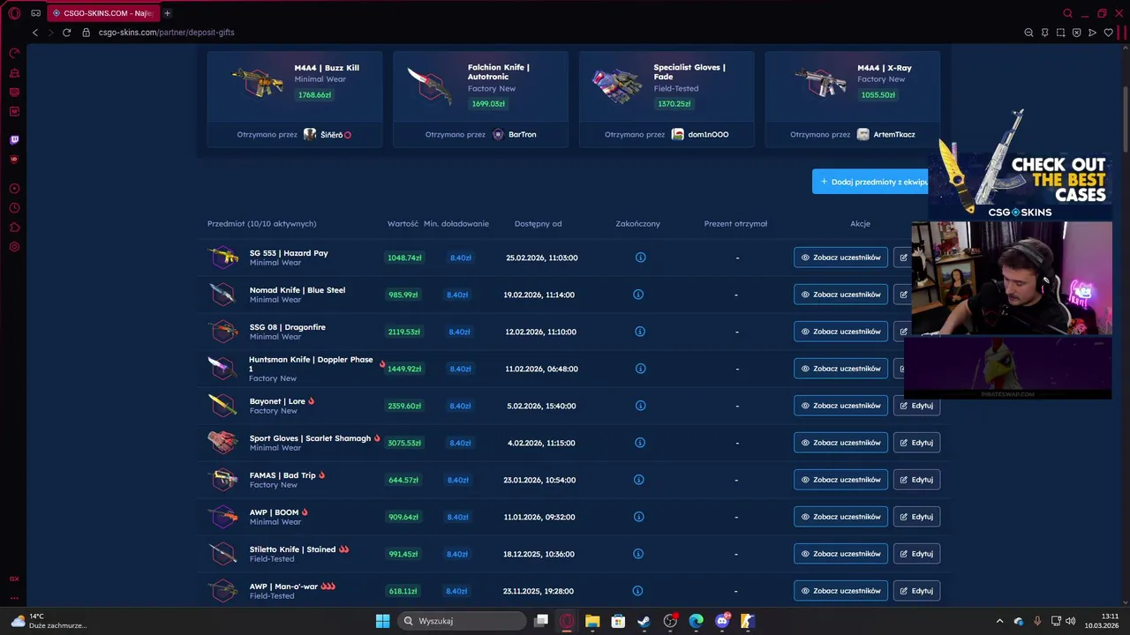Open ArtemTkacz winner profile
This screenshot has height=635, width=1130.
885,134
